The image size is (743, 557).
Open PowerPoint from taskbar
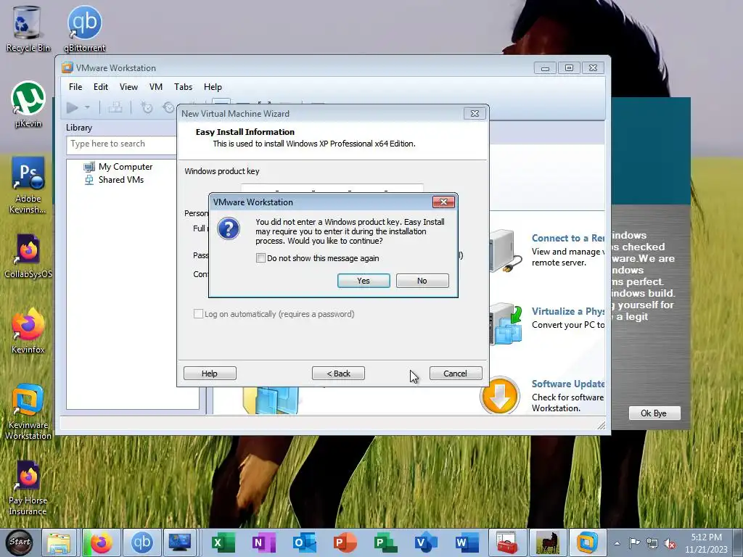345,542
